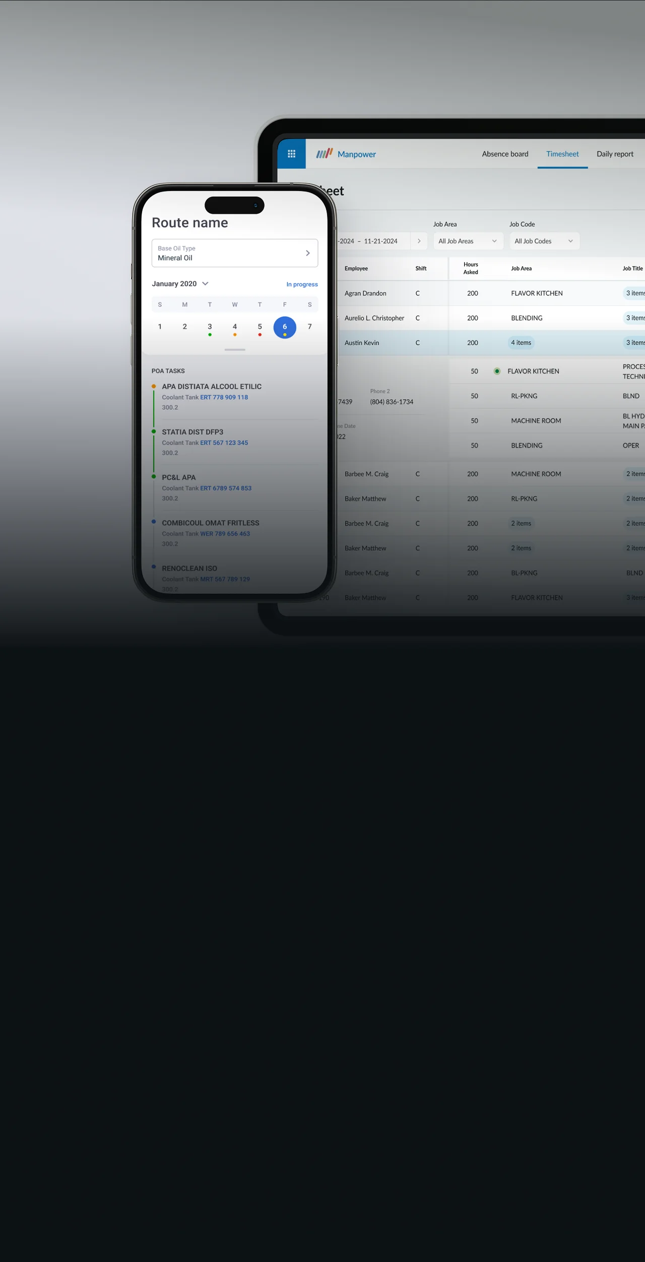The image size is (645, 1262).
Task: Click the green status dot beside FLAVOR KITCHEN
Action: click(497, 371)
